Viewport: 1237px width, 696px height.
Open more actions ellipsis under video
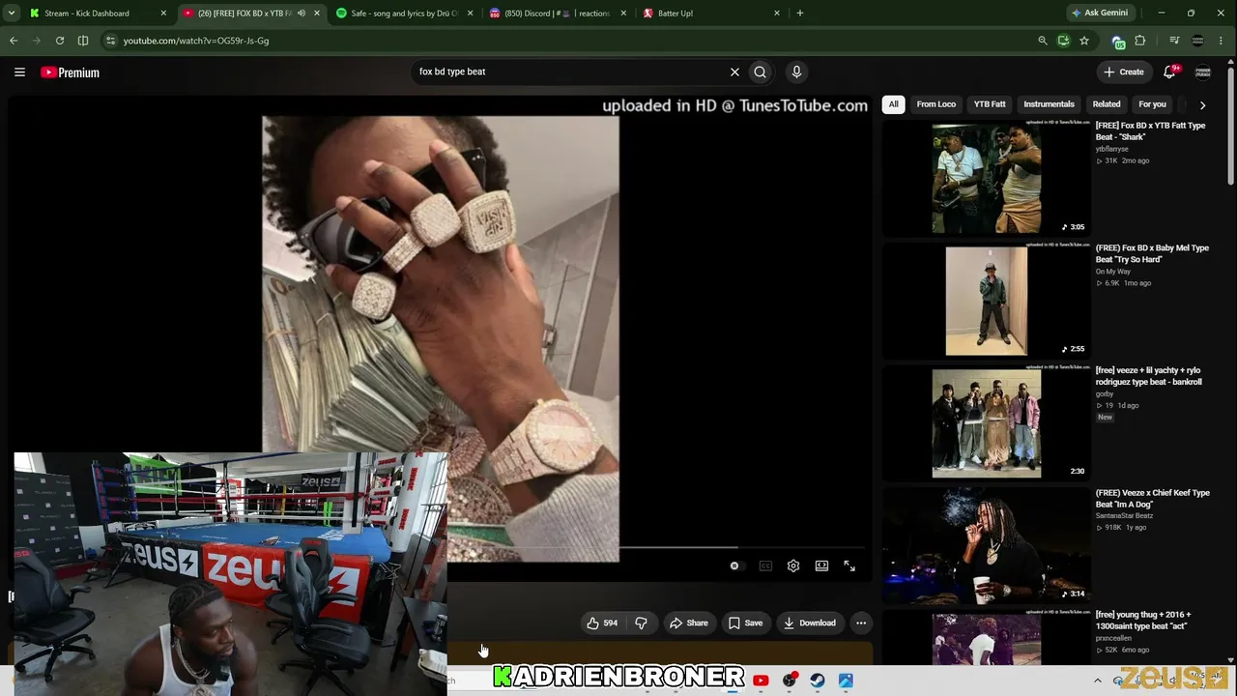(861, 623)
